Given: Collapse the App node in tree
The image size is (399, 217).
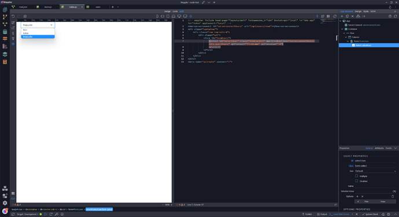Looking at the screenshot, I should click(x=341, y=21).
